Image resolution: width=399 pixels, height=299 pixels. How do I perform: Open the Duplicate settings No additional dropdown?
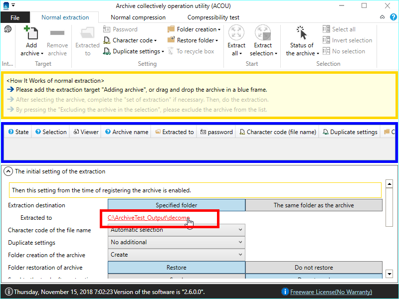click(177, 242)
